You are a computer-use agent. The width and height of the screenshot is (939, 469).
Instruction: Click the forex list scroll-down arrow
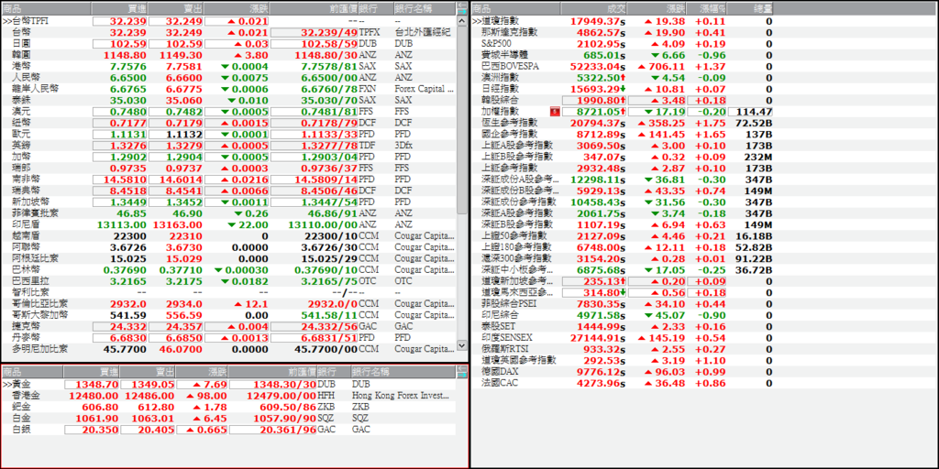pyautogui.click(x=461, y=345)
